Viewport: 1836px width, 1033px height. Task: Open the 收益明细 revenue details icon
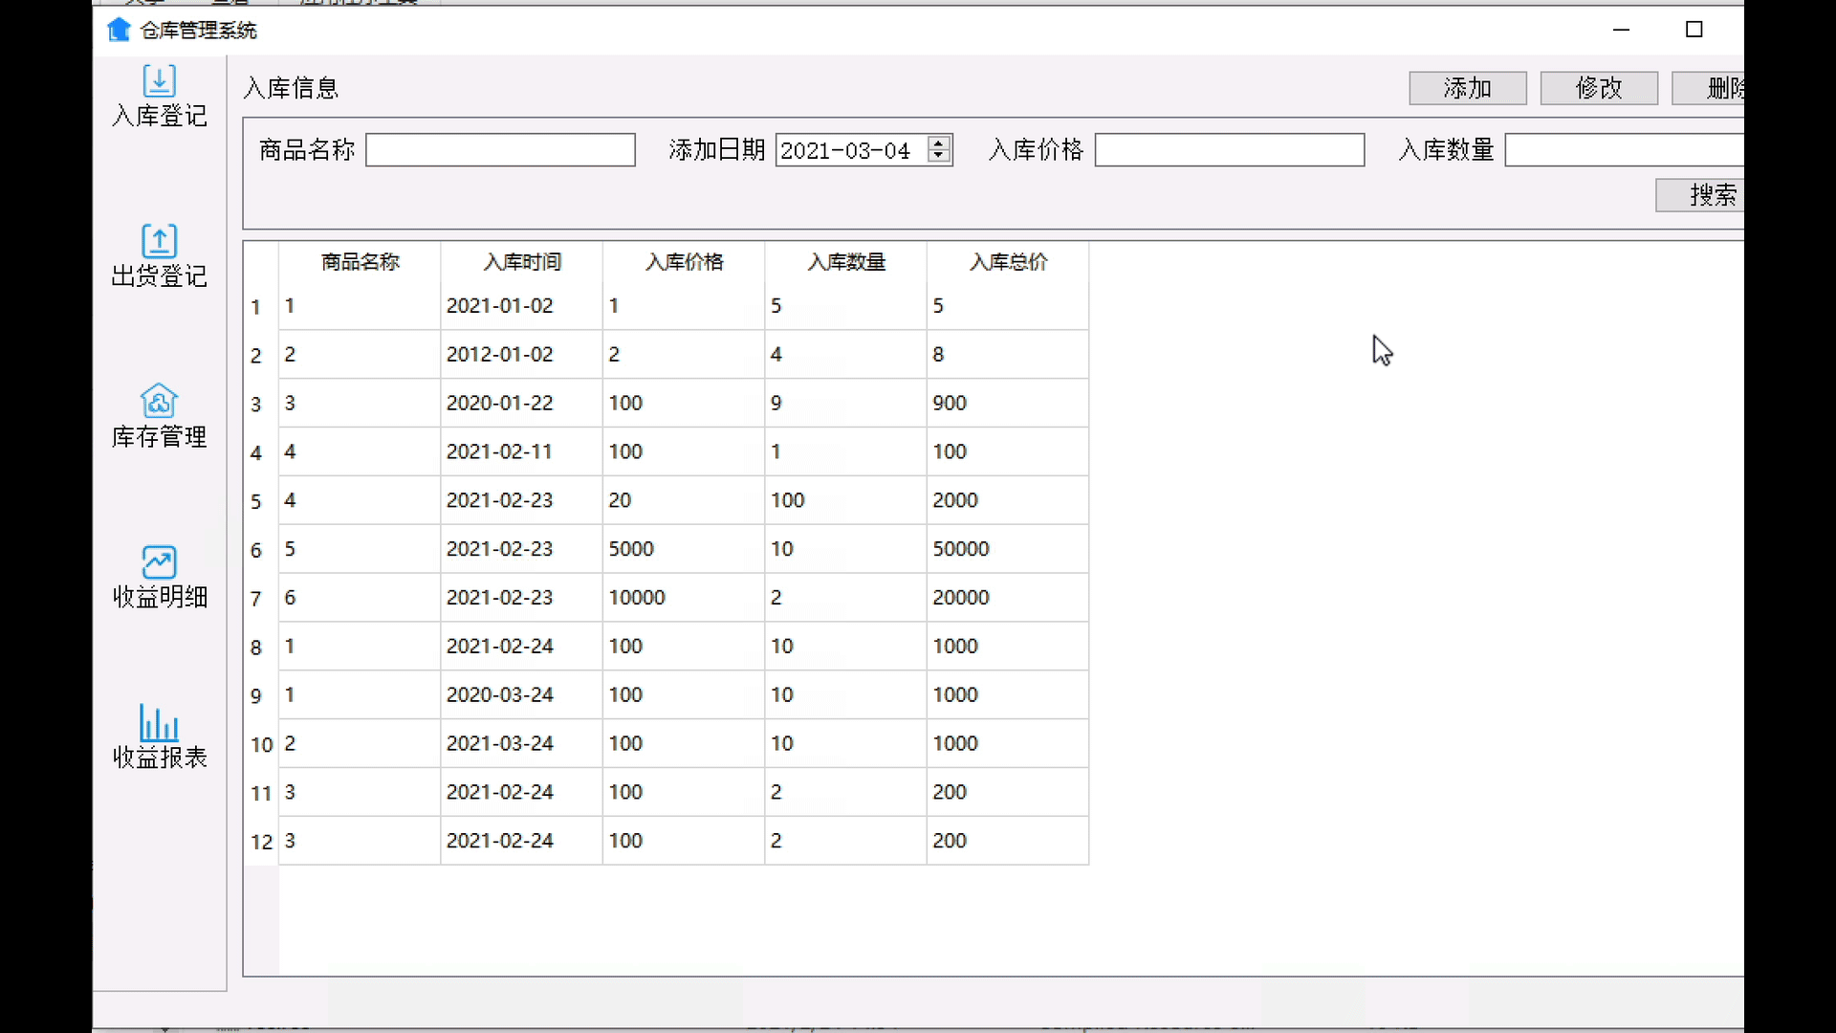159,562
